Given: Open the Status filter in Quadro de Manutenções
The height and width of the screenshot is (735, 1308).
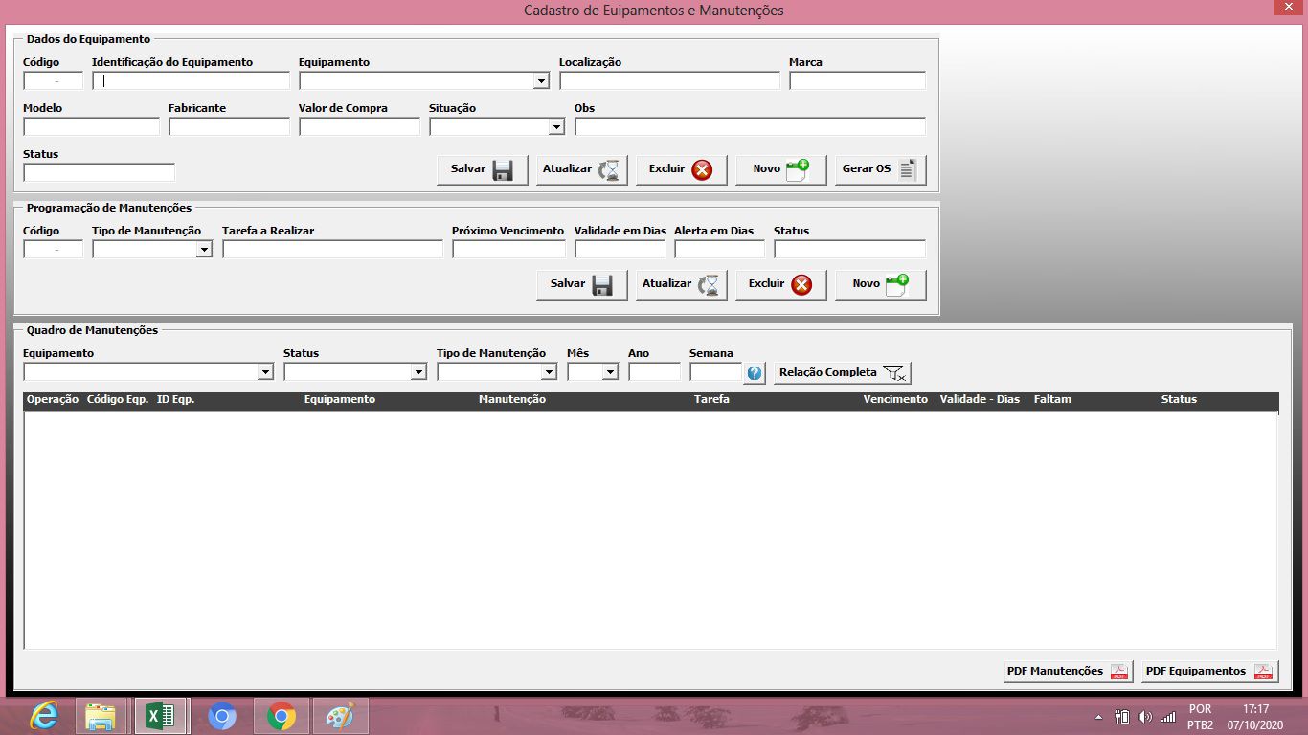Looking at the screenshot, I should pos(418,372).
